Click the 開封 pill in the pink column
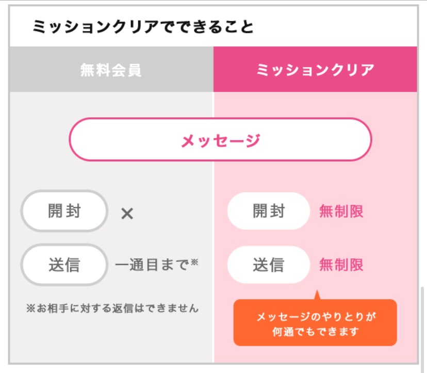The image size is (427, 373). click(x=269, y=211)
